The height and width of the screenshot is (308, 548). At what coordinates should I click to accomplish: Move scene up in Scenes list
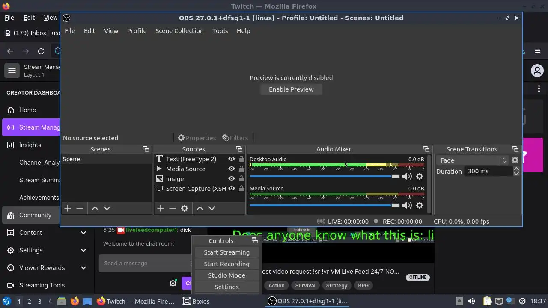(95, 208)
